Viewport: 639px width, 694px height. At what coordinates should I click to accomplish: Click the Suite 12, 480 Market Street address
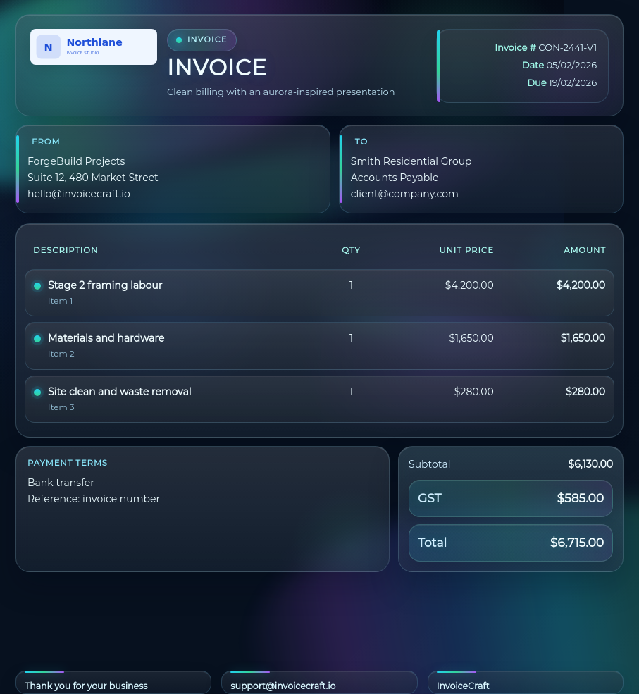(x=92, y=178)
